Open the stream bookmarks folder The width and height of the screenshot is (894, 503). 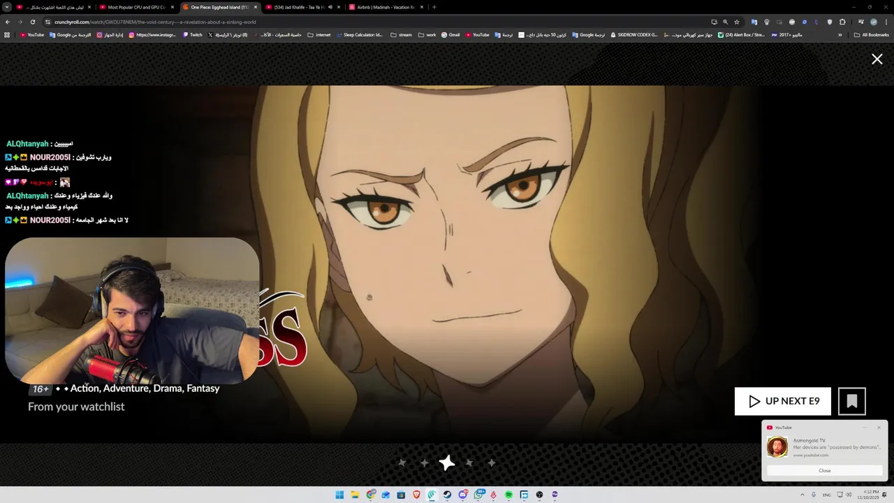click(x=401, y=34)
